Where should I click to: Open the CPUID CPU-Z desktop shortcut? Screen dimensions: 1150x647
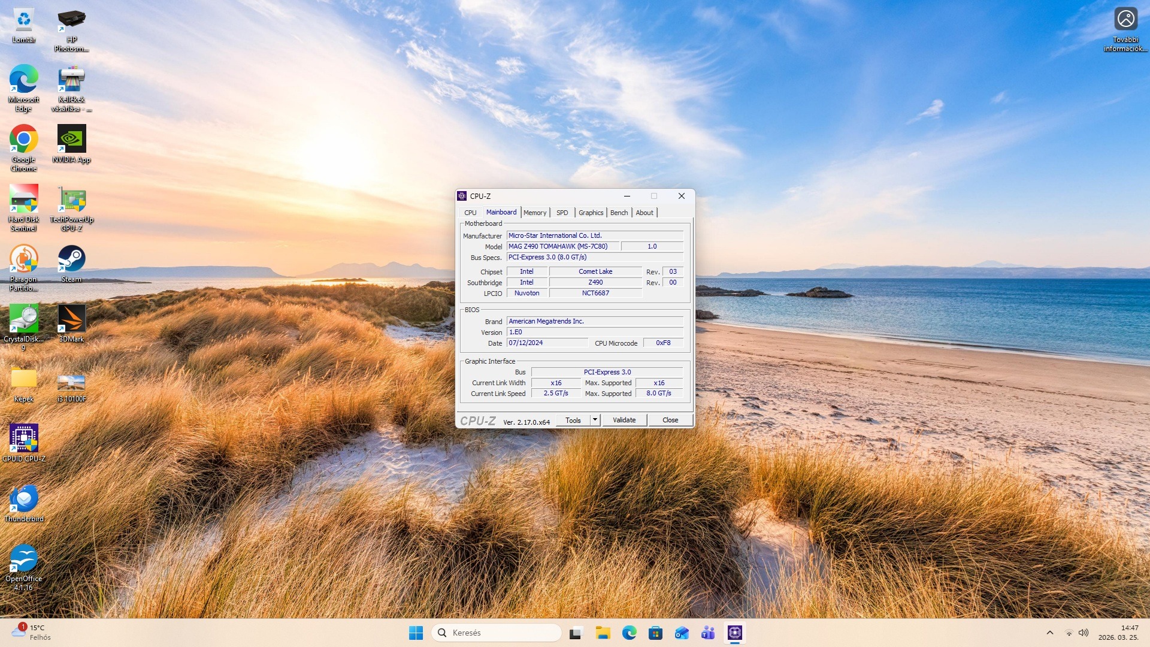point(23,439)
